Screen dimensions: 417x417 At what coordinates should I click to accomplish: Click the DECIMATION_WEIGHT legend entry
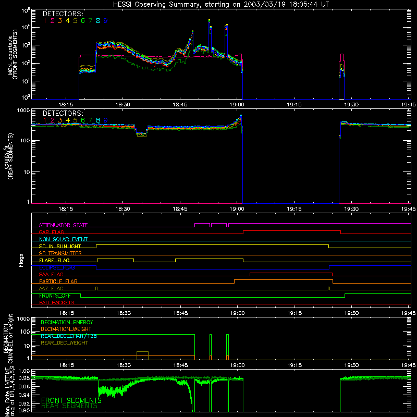66,329
